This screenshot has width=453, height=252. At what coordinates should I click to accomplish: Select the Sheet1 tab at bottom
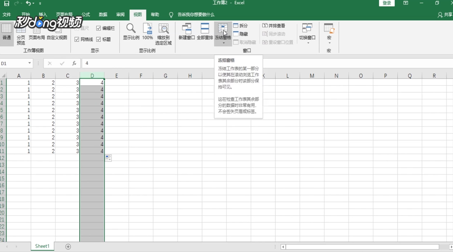42,246
